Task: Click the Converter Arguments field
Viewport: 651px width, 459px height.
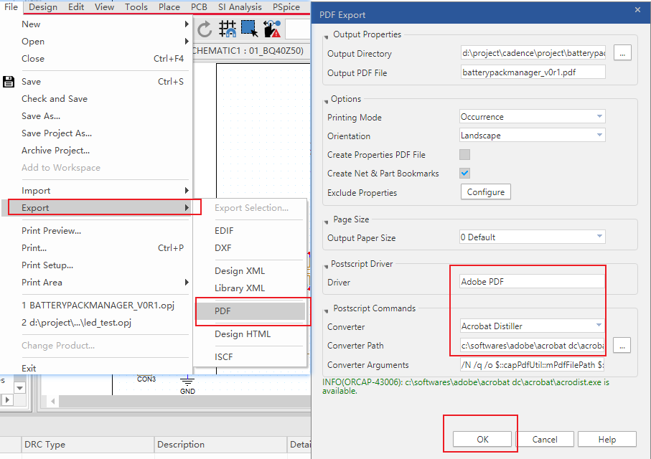Action: pyautogui.click(x=533, y=365)
